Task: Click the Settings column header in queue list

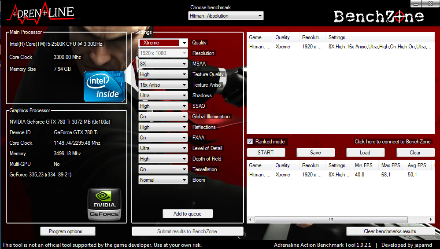Action: (x=380, y=37)
